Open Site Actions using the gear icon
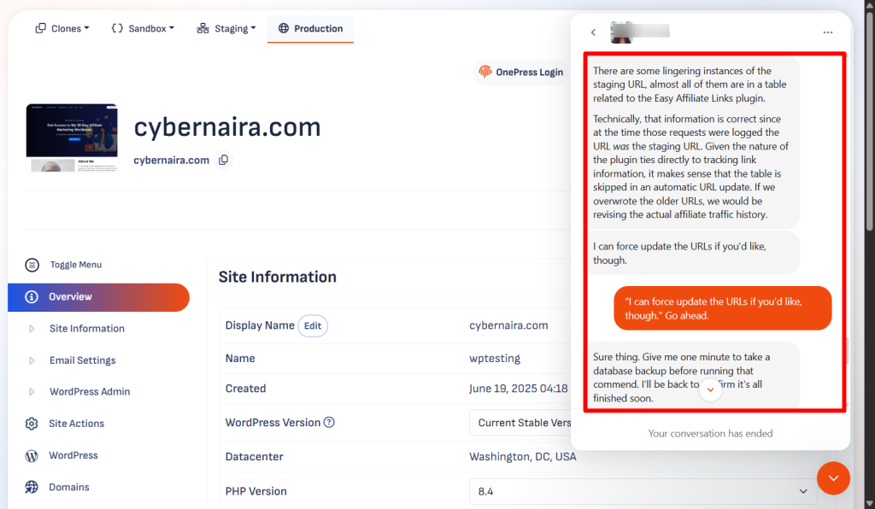875x509 pixels. coord(32,423)
